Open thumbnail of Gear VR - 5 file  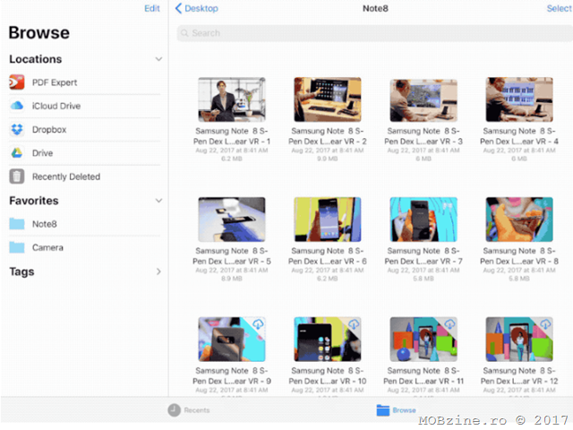[232, 219]
